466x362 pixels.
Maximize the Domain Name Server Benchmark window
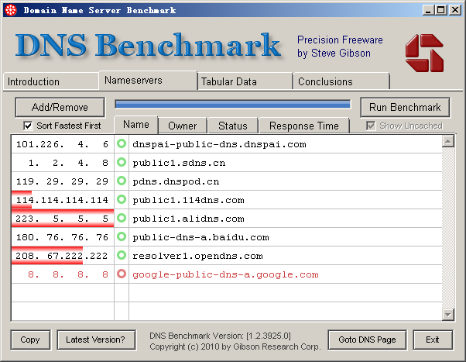[441, 10]
